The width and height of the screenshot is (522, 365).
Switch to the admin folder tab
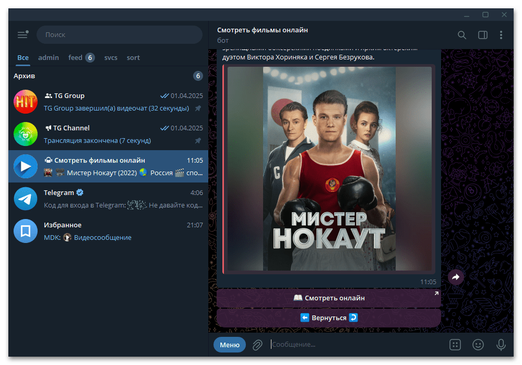48,57
